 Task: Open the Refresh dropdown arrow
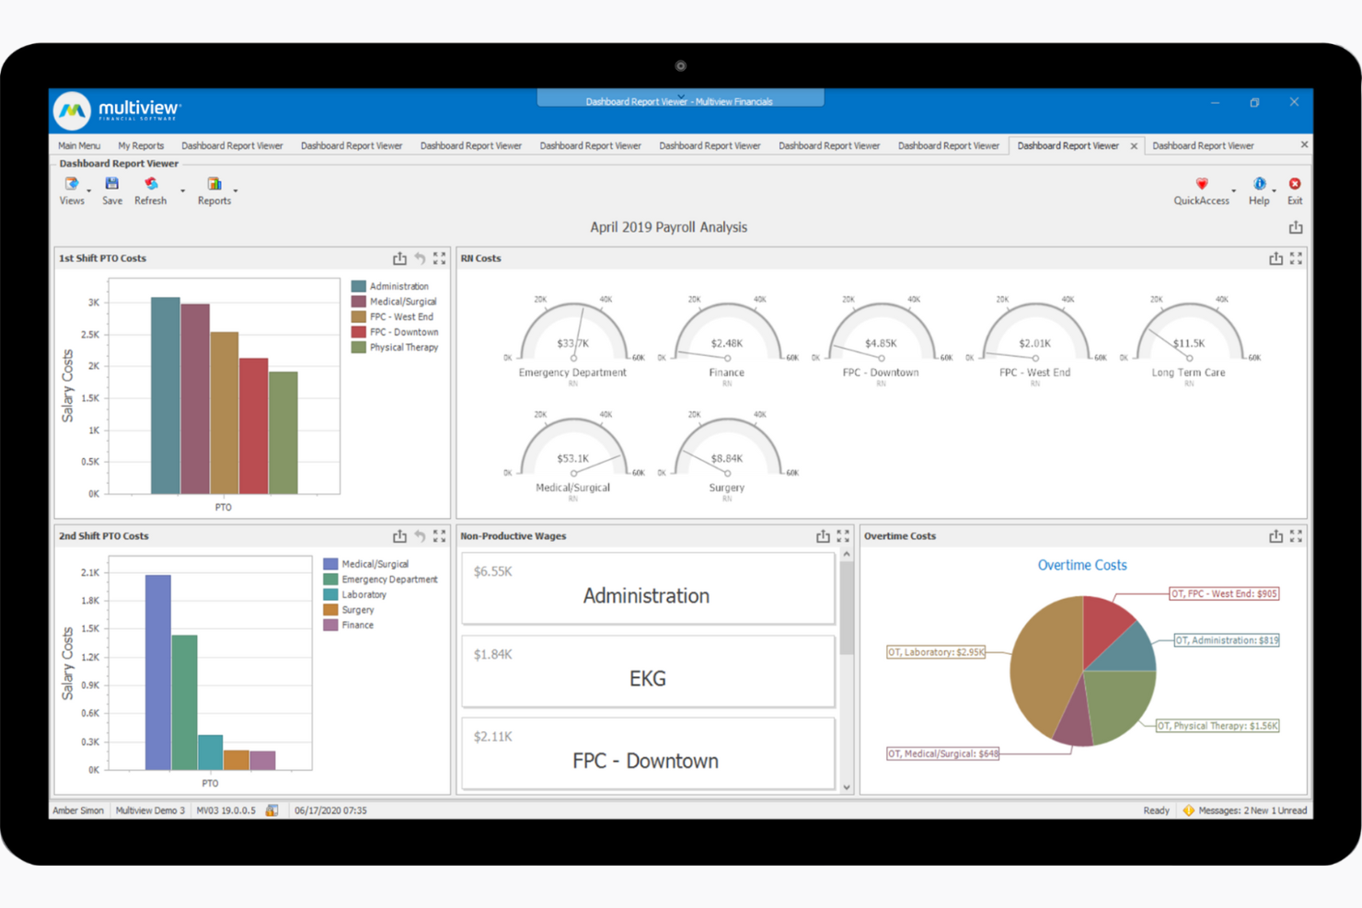coord(182,190)
